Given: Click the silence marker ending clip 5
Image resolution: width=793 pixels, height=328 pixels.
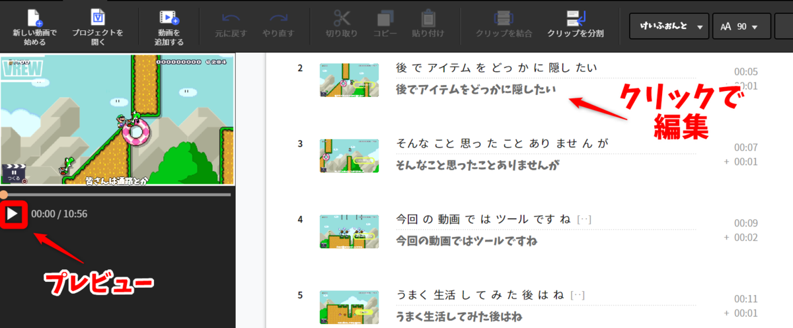Looking at the screenshot, I should [x=578, y=295].
